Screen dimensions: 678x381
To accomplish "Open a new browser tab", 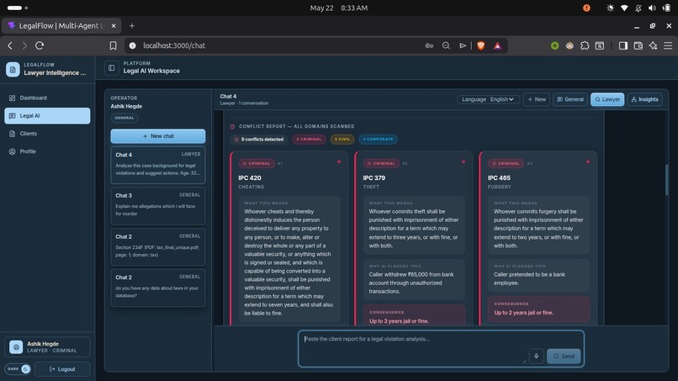I will point(132,26).
